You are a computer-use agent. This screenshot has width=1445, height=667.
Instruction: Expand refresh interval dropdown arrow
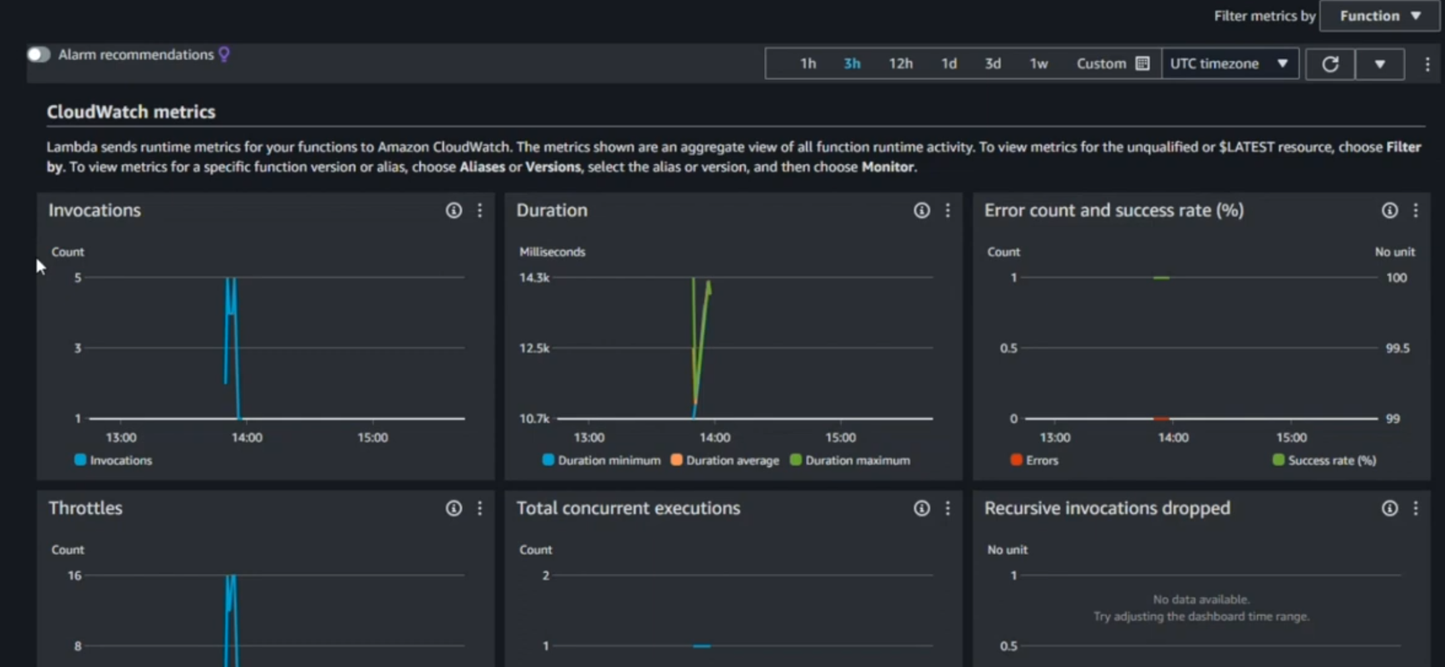coord(1380,64)
